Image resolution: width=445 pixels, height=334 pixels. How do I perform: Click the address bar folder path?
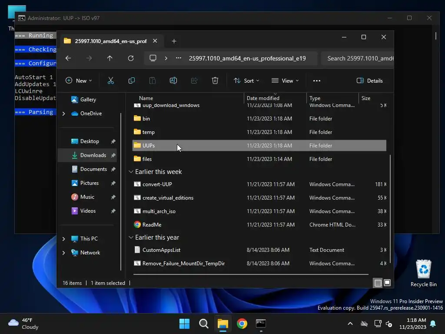point(247,58)
